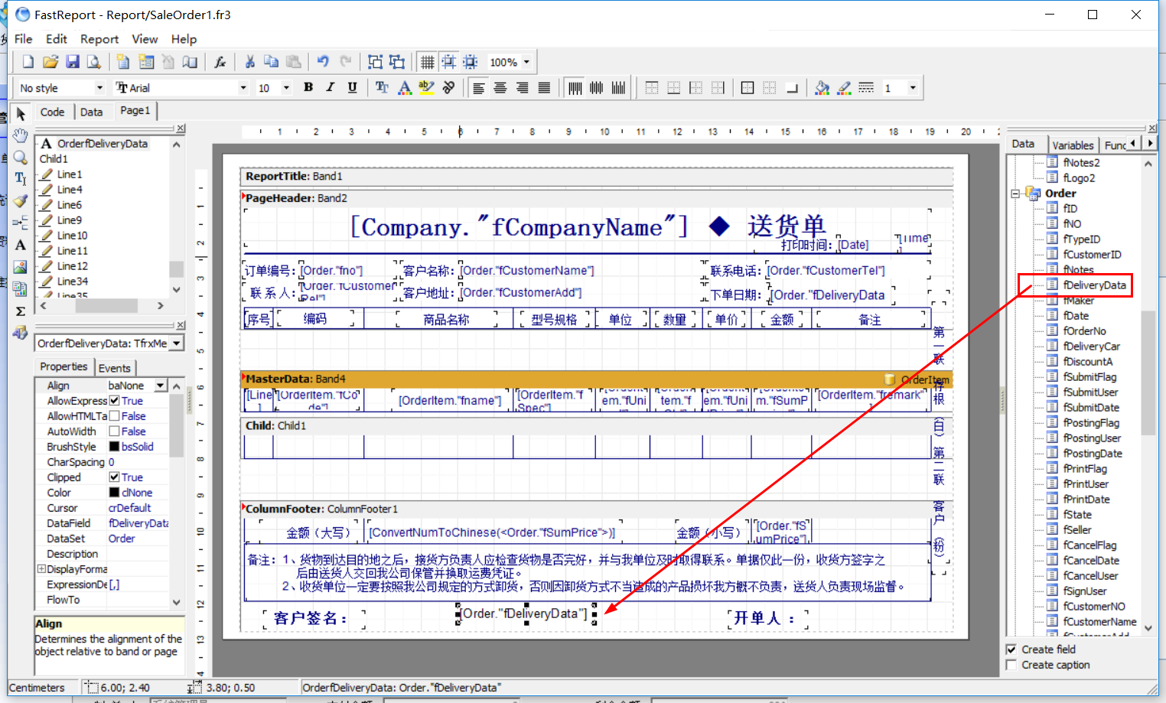Screen dimensions: 1166x703
Task: Open the No style dropdown
Action: (x=99, y=88)
